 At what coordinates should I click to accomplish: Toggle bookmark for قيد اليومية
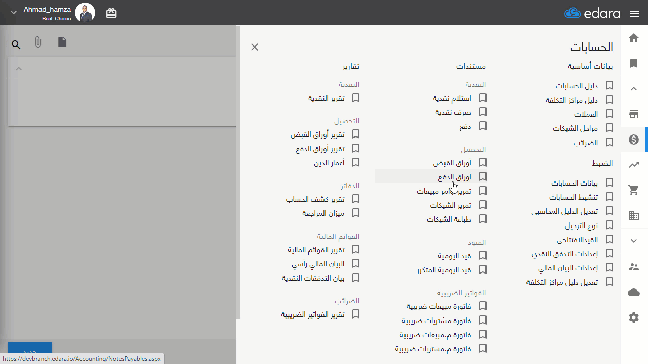pos(483,256)
